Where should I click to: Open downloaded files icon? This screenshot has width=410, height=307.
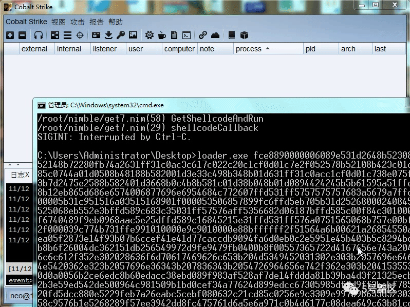pyautogui.click(x=108, y=35)
